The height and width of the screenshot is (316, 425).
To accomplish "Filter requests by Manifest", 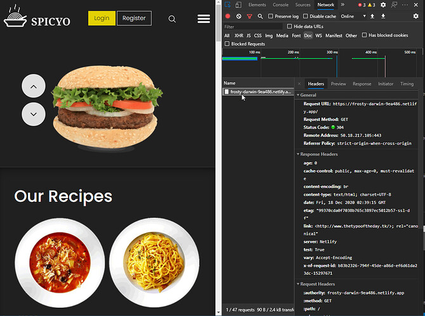I will point(334,35).
